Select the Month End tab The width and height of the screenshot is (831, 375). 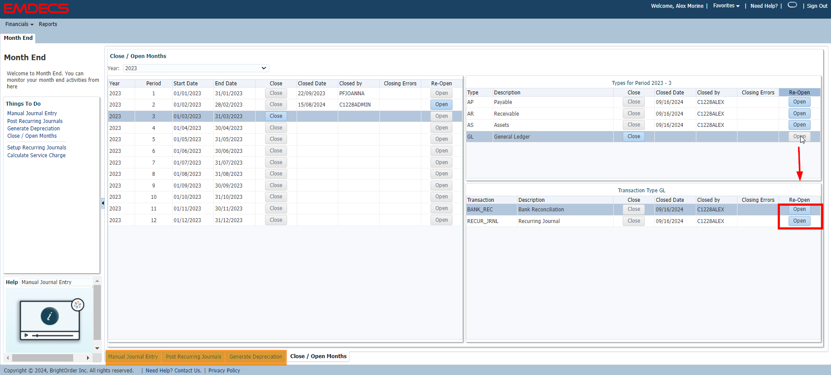coord(18,38)
